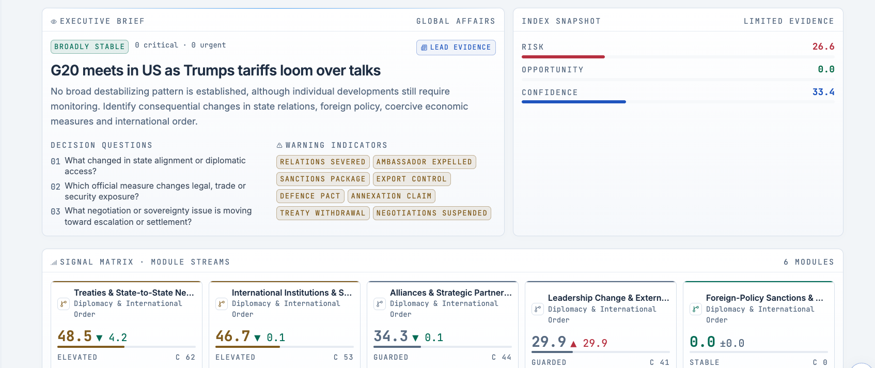Screen dimensions: 875x368
Task: Select the Relations Severed indicator tag
Action: [x=323, y=162]
